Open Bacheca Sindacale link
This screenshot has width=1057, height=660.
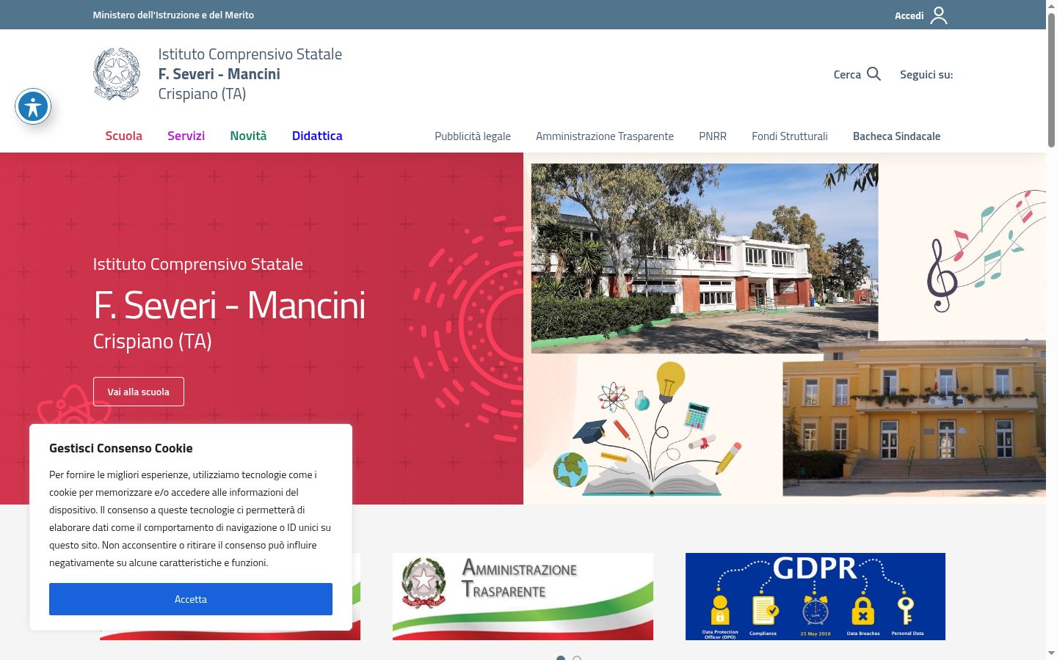[896, 136]
